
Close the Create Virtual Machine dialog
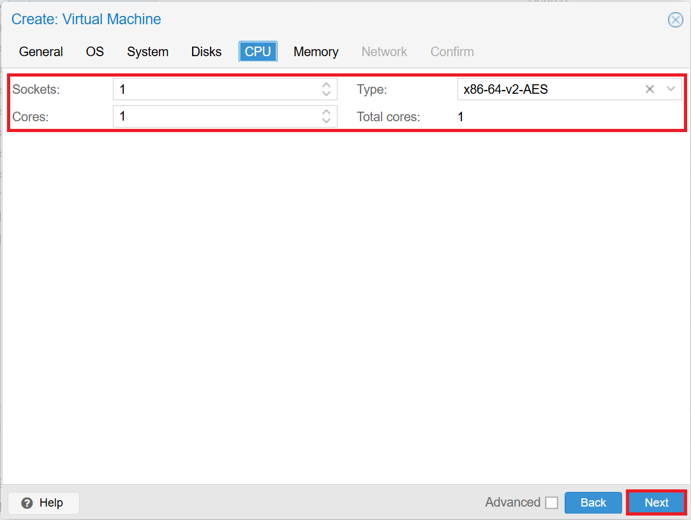[x=675, y=19]
